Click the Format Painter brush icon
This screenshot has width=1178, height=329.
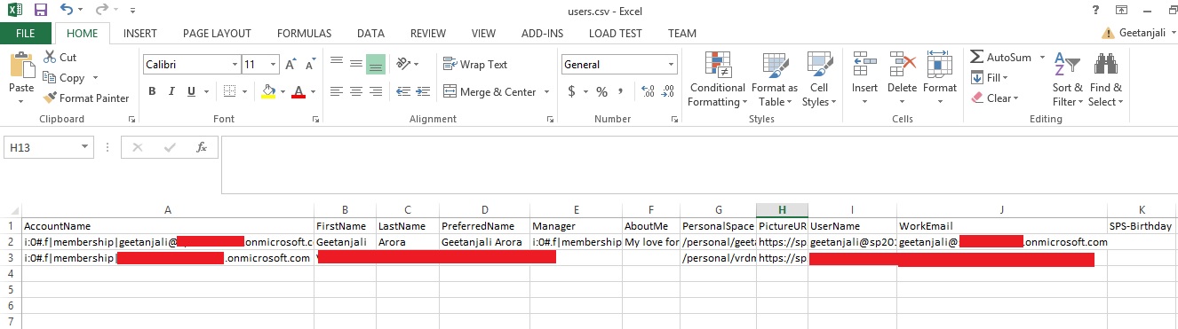(x=50, y=98)
